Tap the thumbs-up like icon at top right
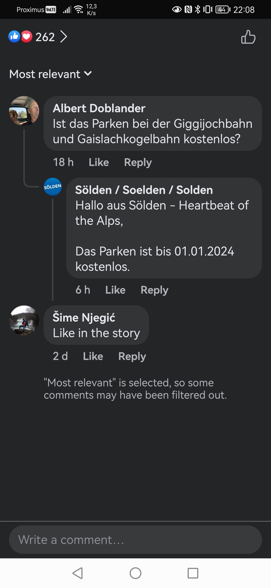Image resolution: width=271 pixels, height=588 pixels. pyautogui.click(x=248, y=37)
